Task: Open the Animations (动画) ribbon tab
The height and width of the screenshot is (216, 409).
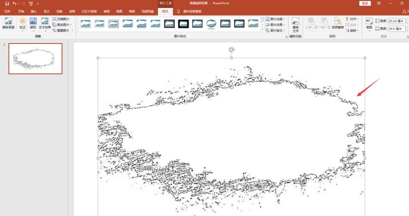Action: 72,11
